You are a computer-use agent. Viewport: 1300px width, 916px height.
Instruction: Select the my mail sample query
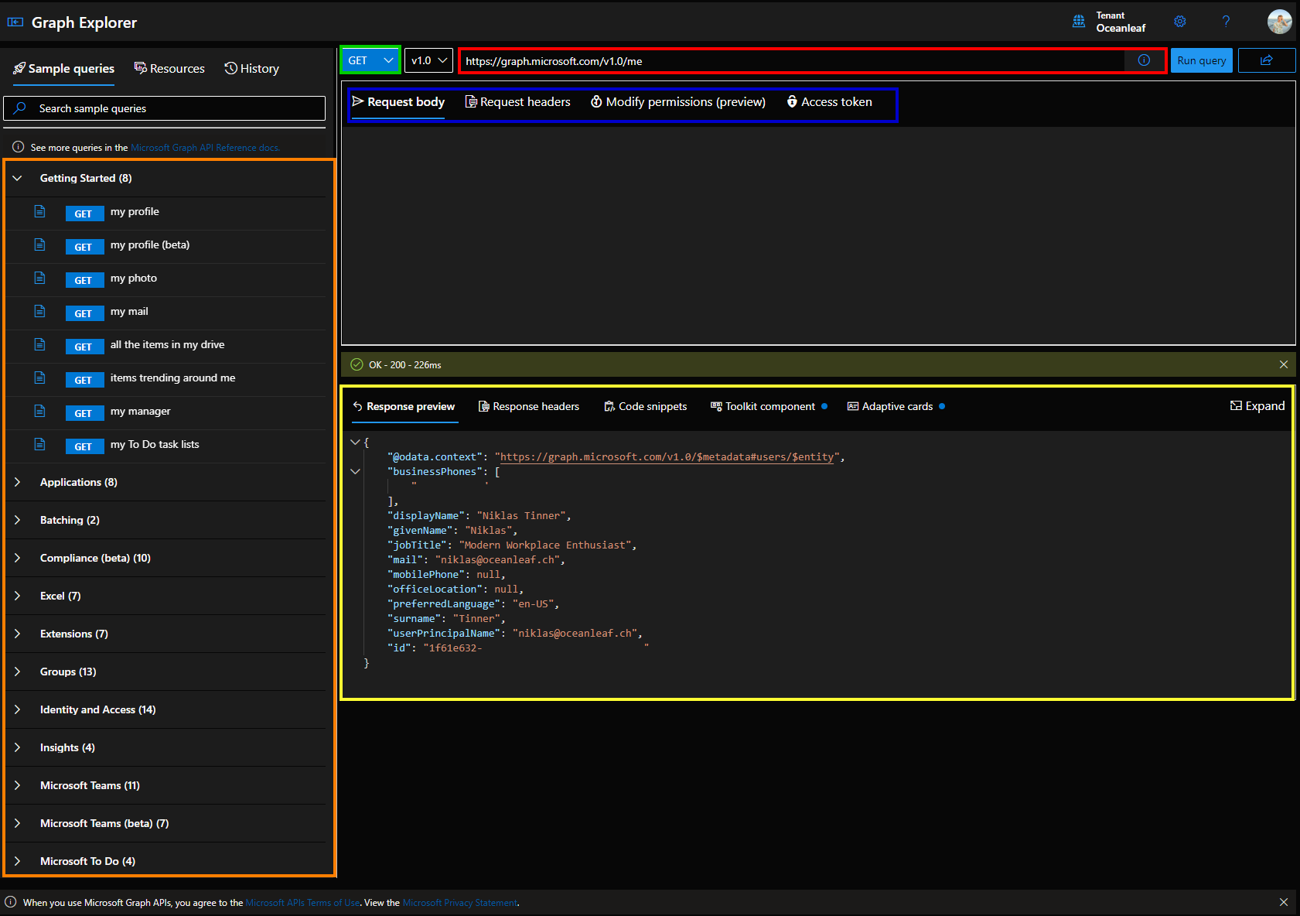[165, 312]
